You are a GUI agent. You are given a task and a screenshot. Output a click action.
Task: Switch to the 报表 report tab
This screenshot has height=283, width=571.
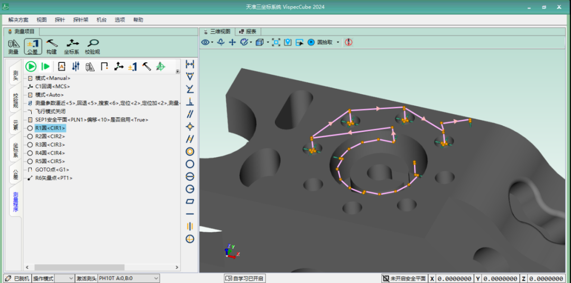click(x=247, y=31)
